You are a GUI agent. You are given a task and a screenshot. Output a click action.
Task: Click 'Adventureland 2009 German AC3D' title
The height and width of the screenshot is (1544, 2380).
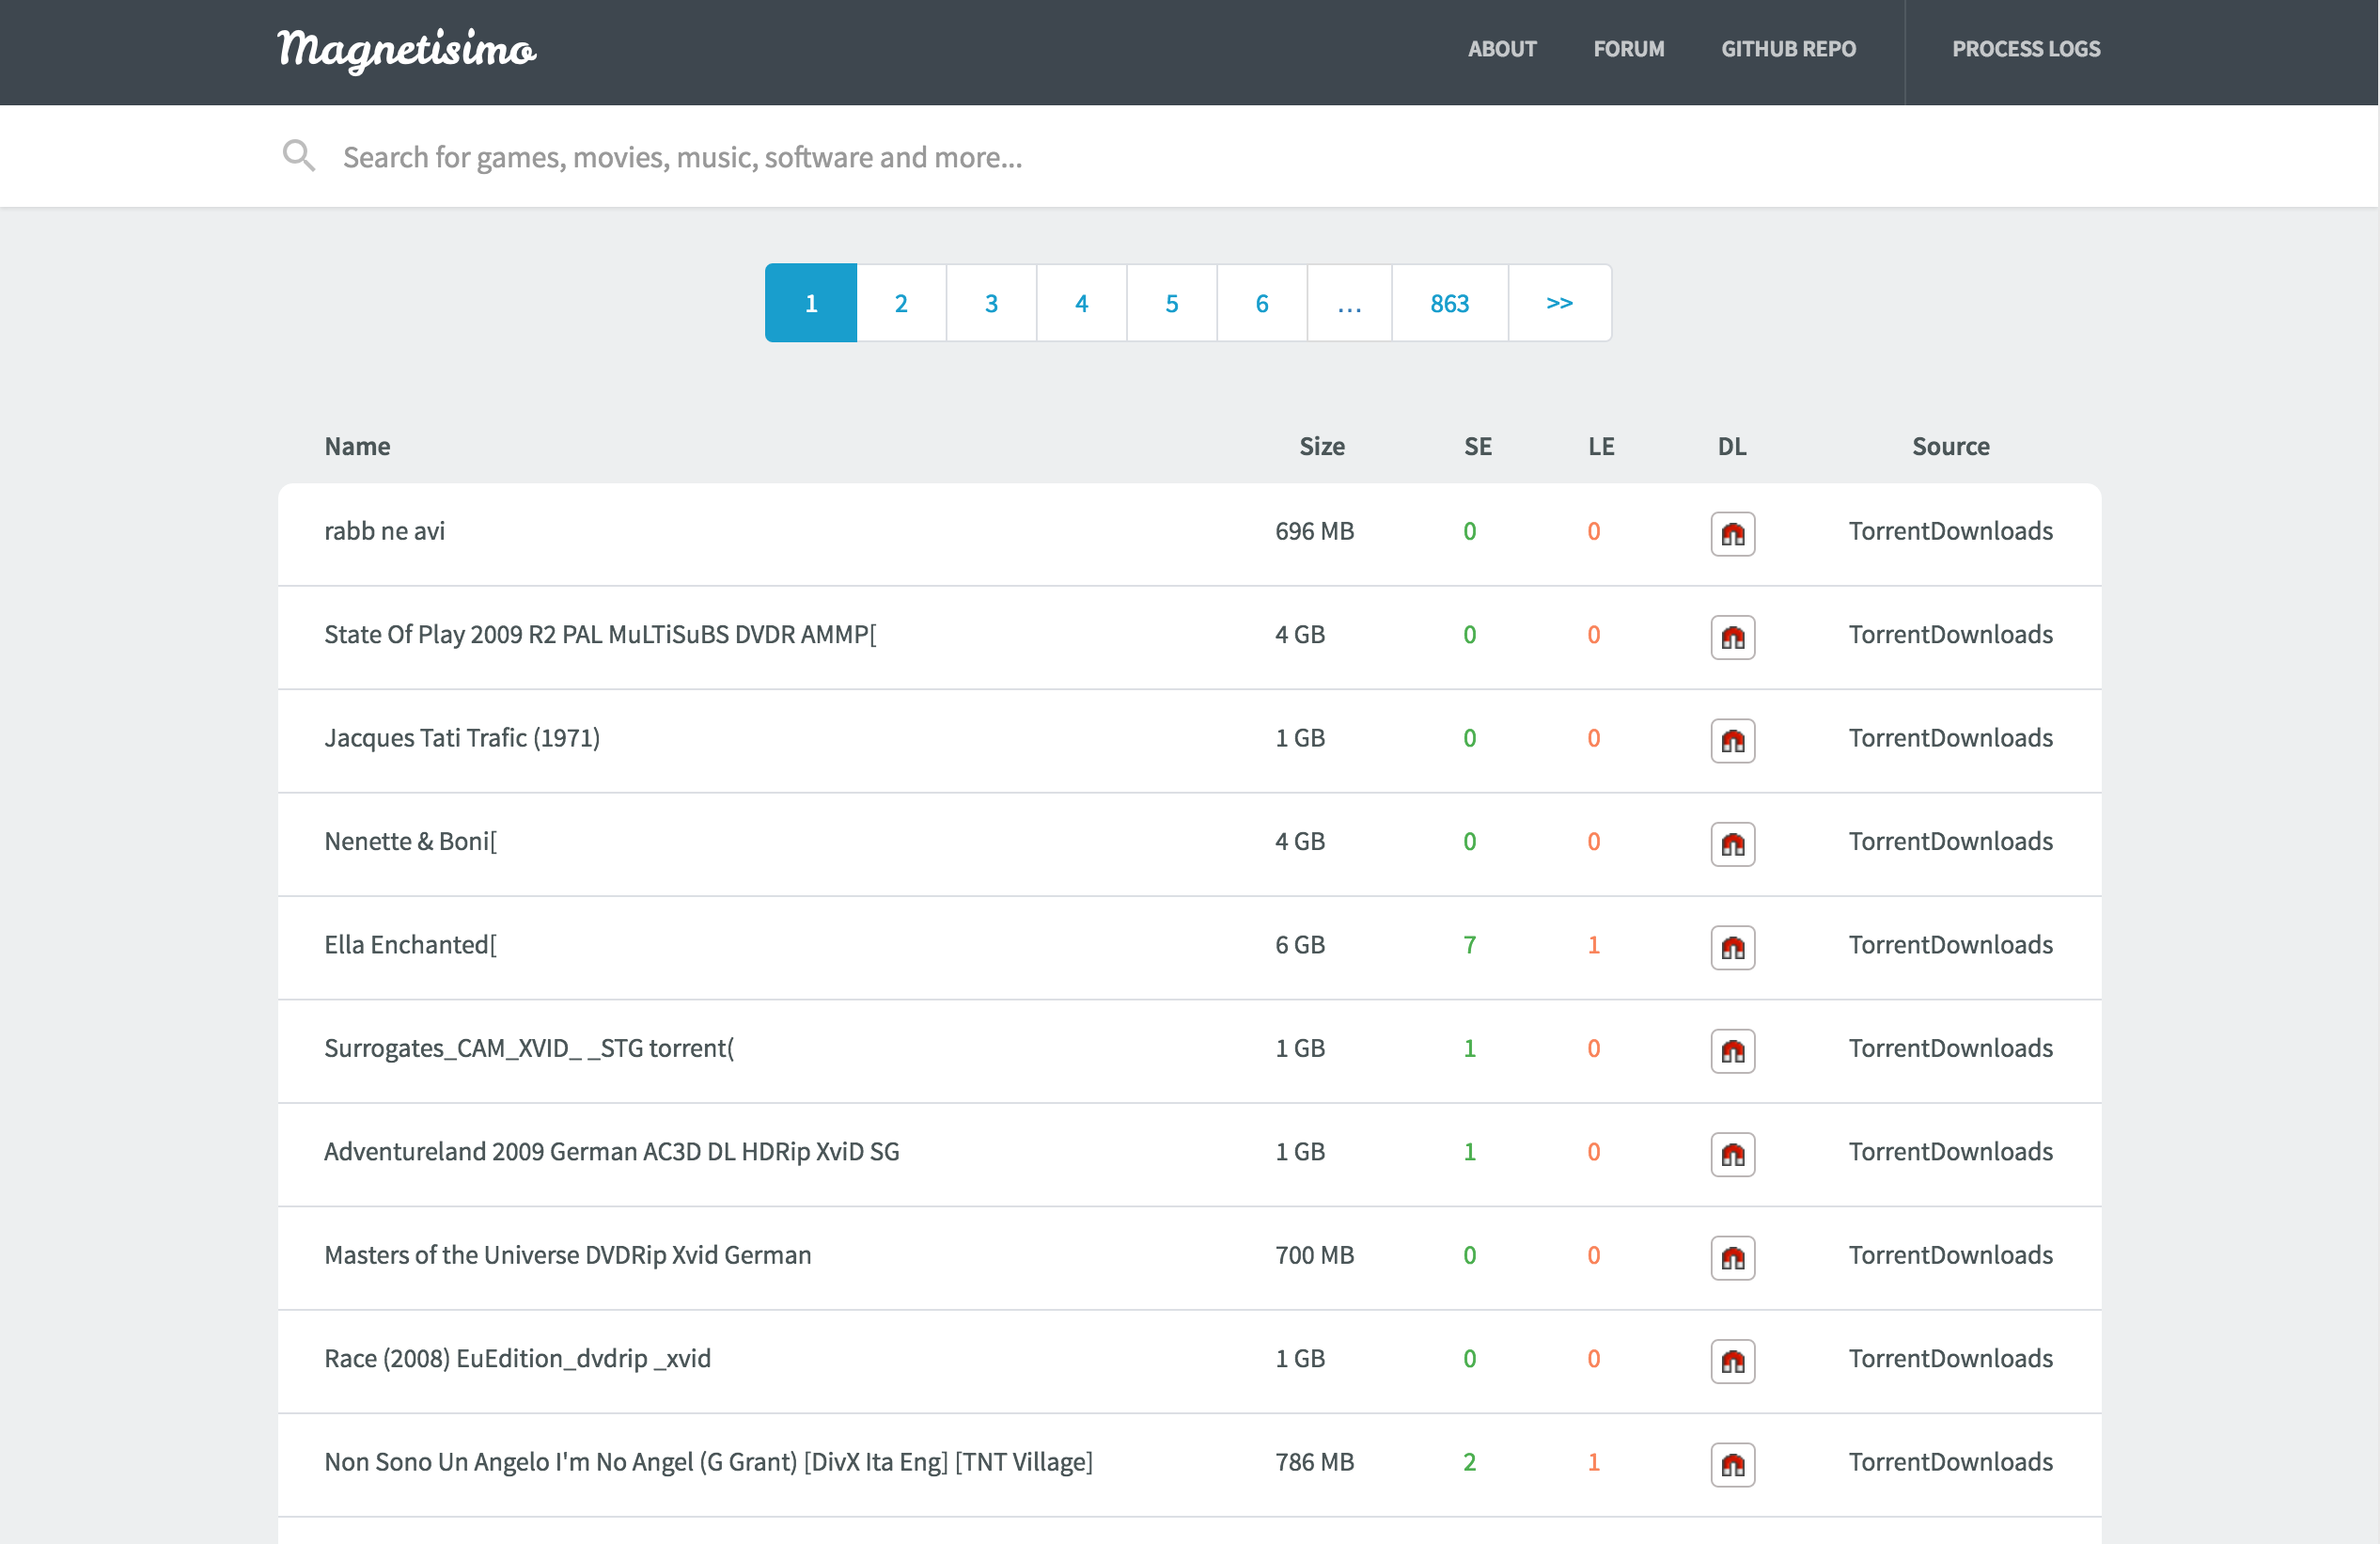coord(612,1151)
